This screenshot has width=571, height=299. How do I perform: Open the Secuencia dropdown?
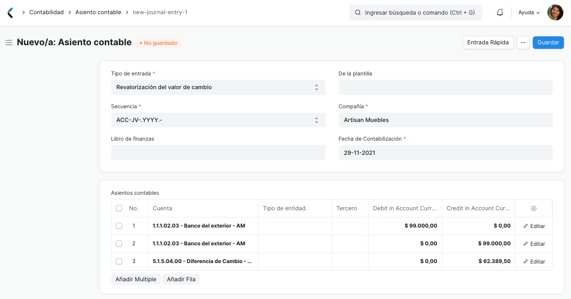[218, 120]
